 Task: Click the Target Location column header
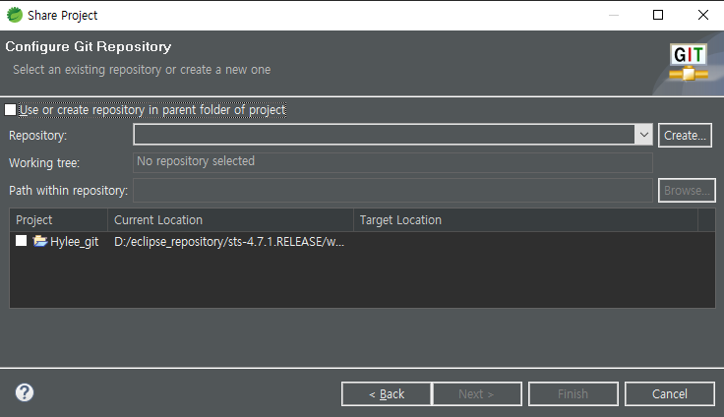(525, 220)
